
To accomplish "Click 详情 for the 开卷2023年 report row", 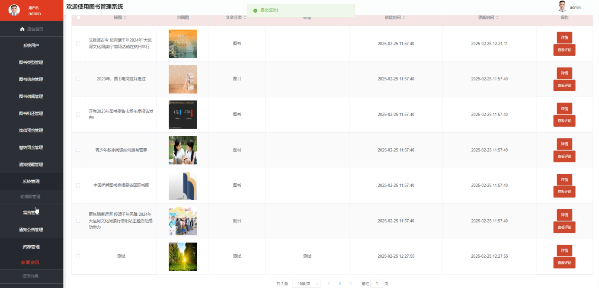I will (564, 109).
